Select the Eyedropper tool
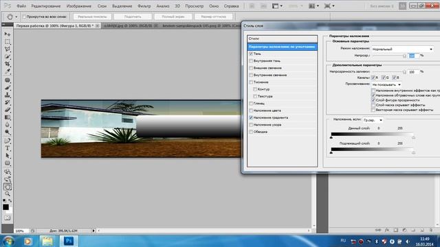 (x=8, y=71)
